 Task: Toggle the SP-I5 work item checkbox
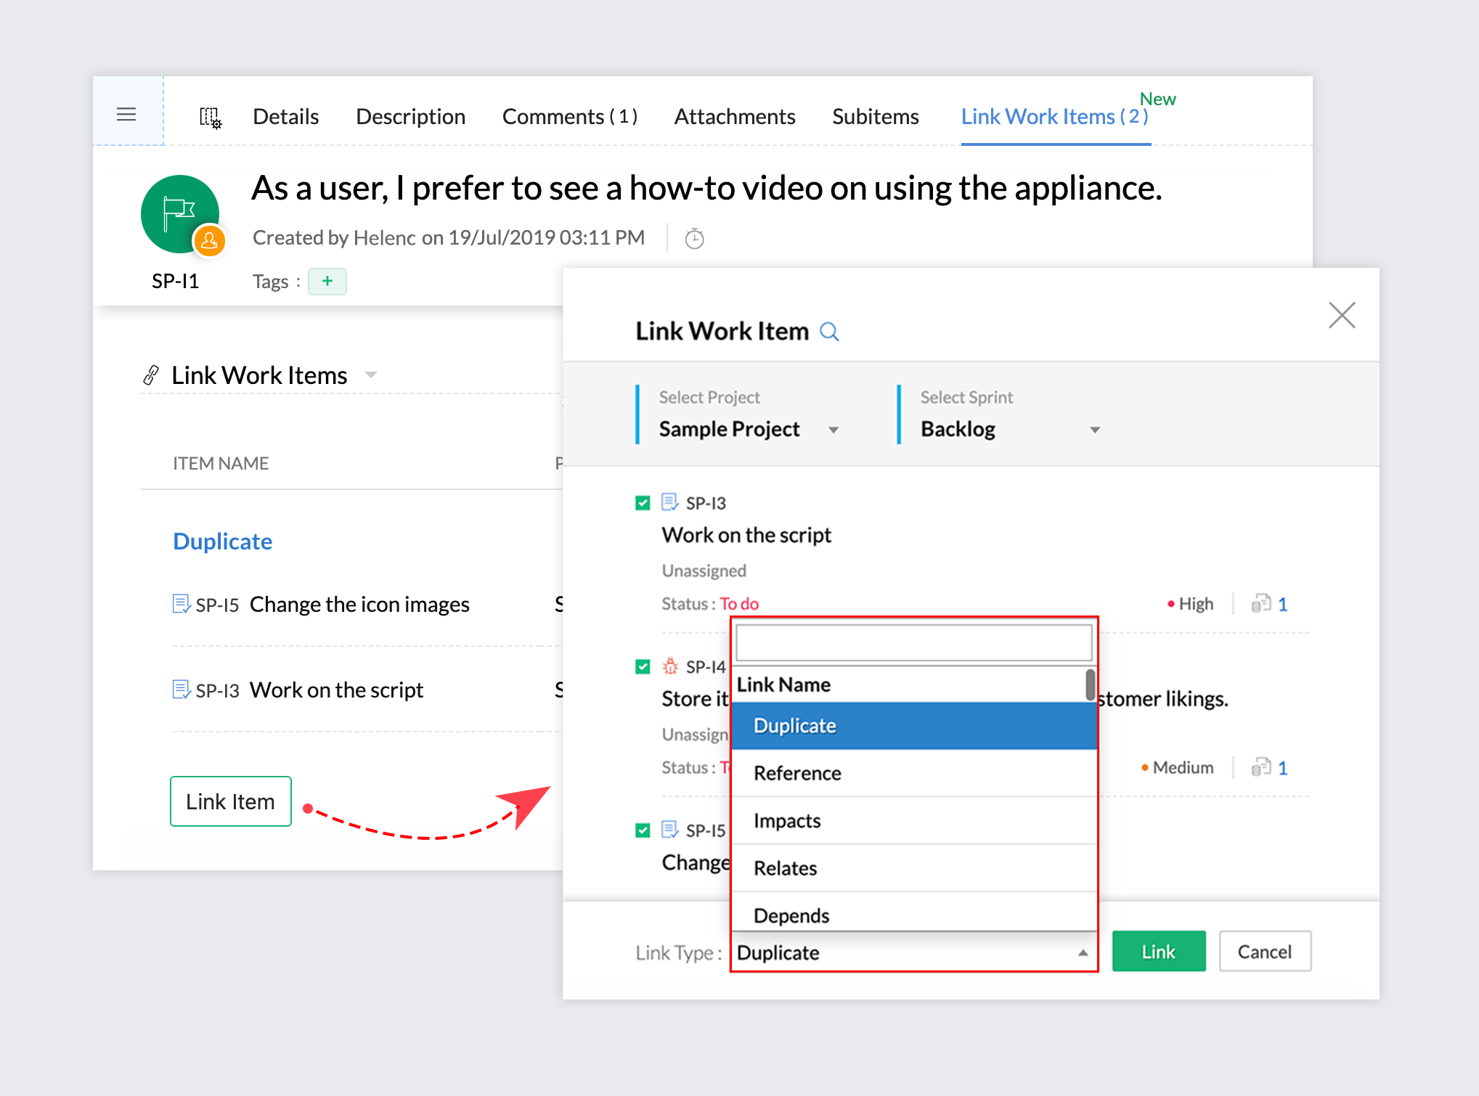tap(643, 830)
